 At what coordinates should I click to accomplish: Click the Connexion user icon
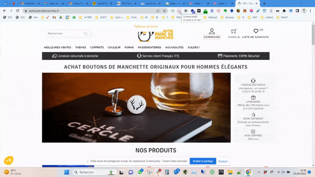click(x=212, y=31)
